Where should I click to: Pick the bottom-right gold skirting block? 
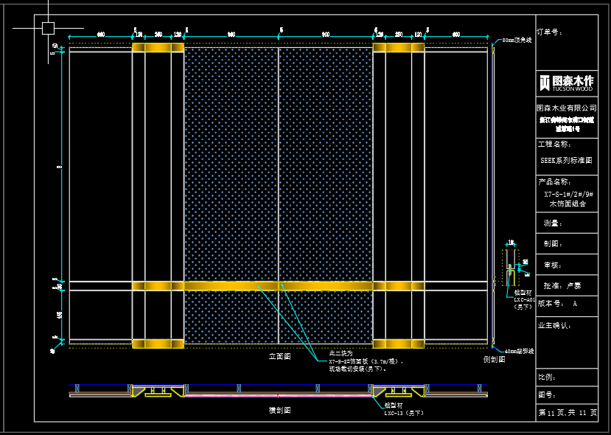pos(399,344)
